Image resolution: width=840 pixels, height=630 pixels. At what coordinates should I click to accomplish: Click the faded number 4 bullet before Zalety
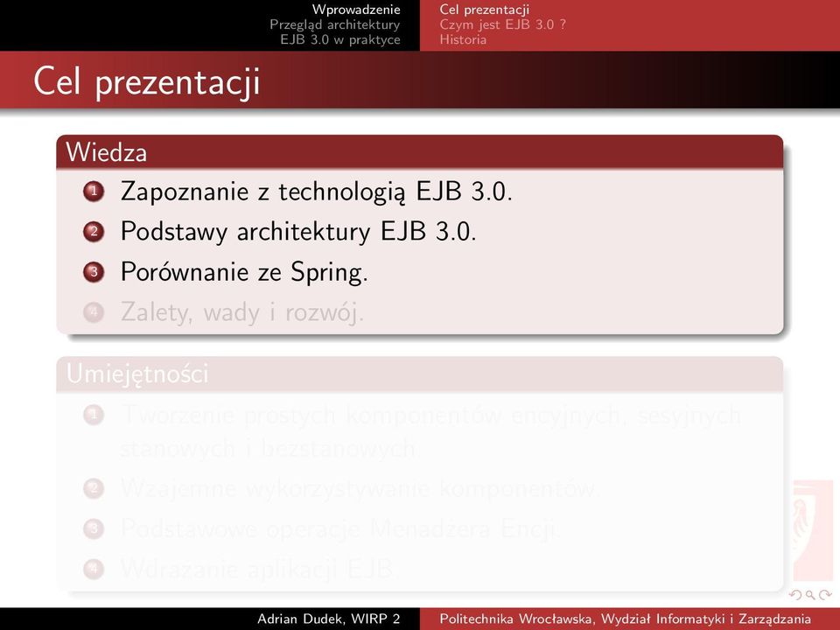point(94,312)
